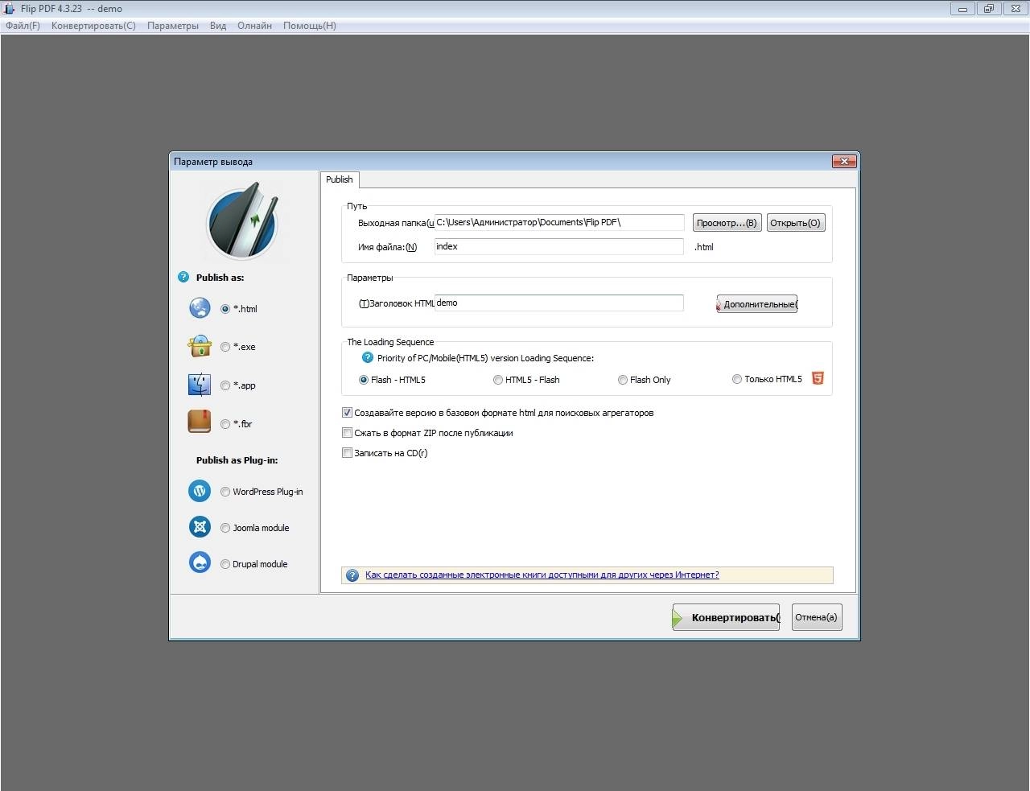This screenshot has height=791, width=1030.
Task: Click the Конвертировать button
Action: (726, 617)
